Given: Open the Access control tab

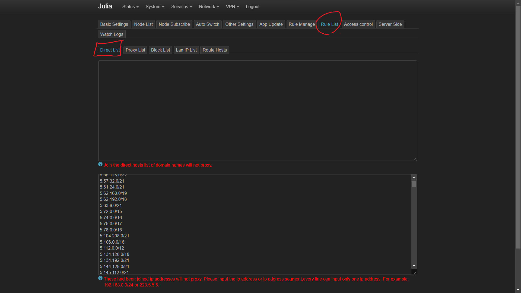Looking at the screenshot, I should (358, 24).
